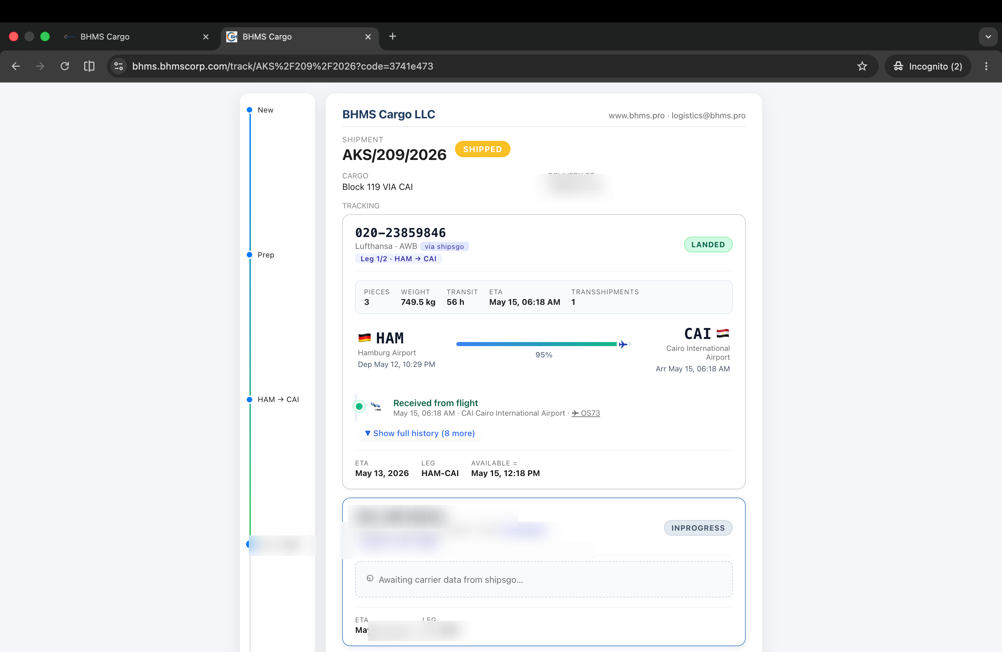This screenshot has height=652, width=1002.
Task: Click shipment number AKS/209/2026
Action: coord(394,154)
